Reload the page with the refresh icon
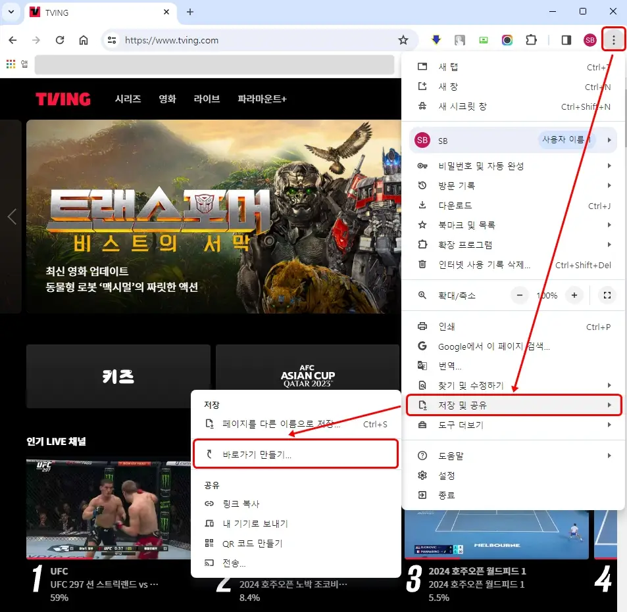 click(60, 39)
